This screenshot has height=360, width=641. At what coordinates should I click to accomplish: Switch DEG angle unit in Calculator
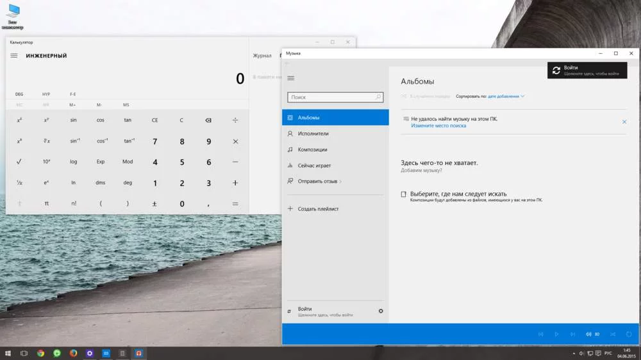[x=19, y=94]
